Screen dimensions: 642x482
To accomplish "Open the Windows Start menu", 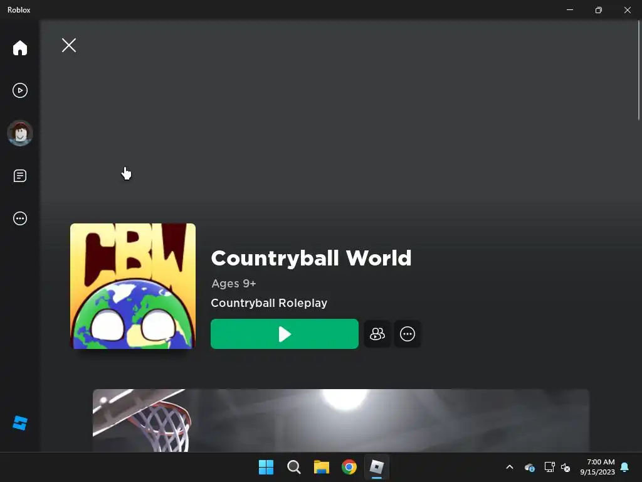I will 266,467.
